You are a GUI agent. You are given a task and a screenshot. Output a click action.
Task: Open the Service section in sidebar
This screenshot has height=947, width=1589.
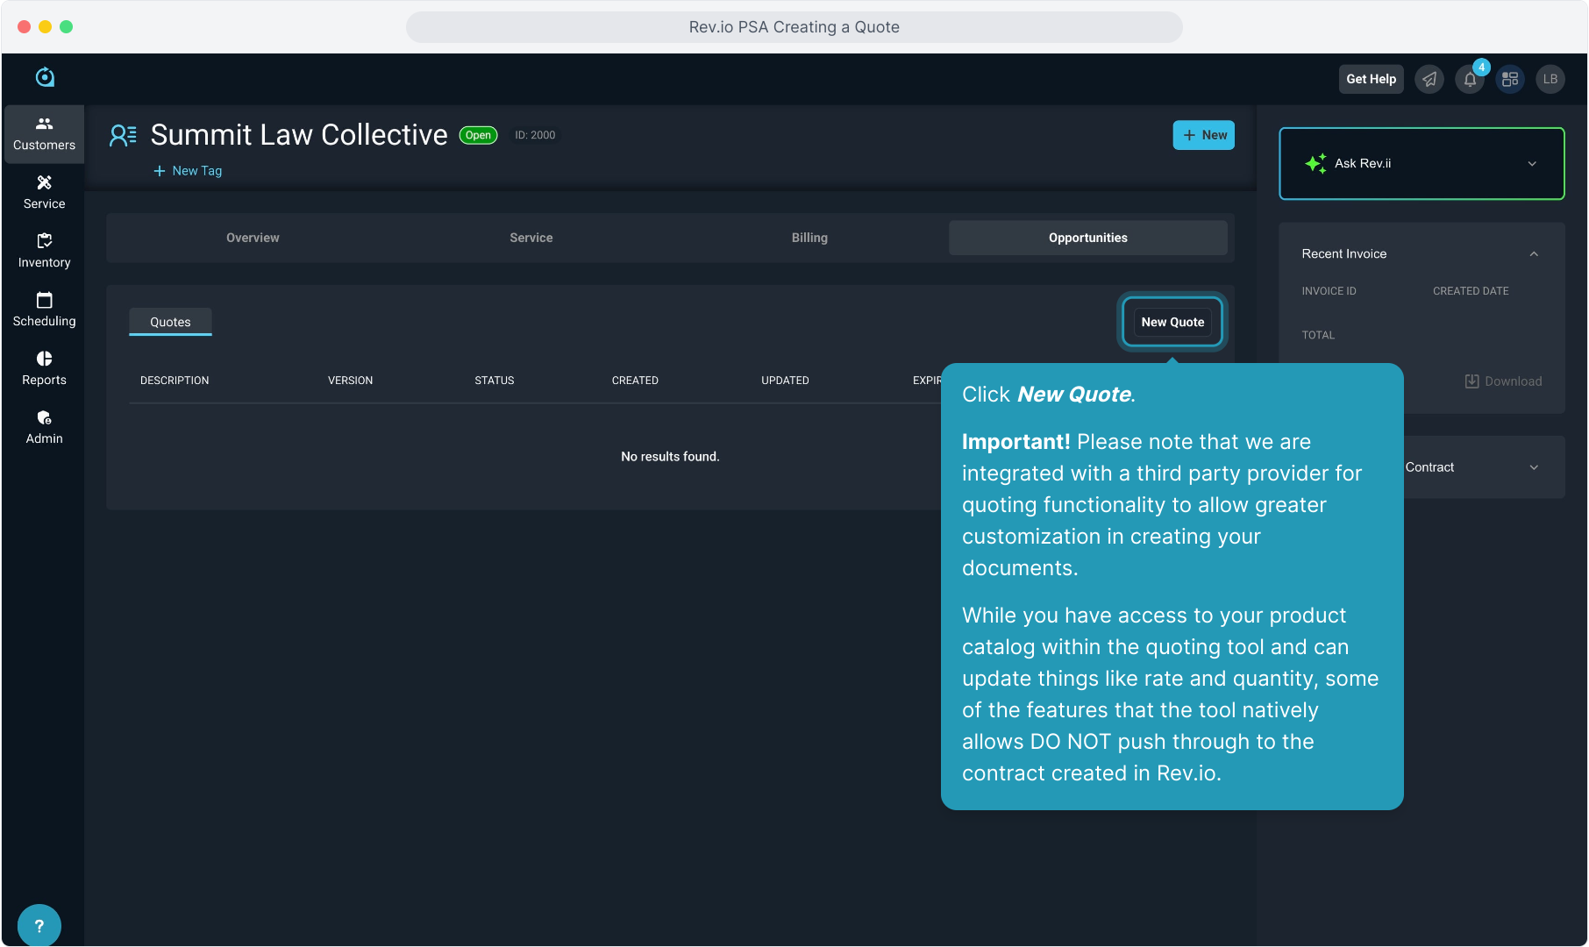click(x=44, y=193)
